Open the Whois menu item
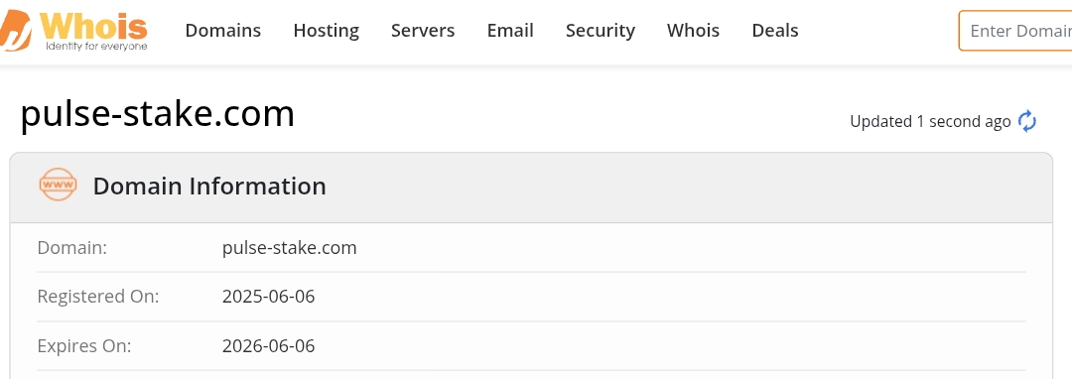The image size is (1072, 379). point(693,31)
